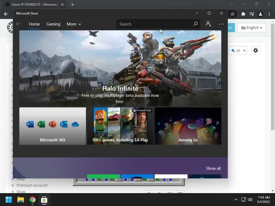Open the Halo Infinite hero banner
275x206 pixels.
pos(120,68)
